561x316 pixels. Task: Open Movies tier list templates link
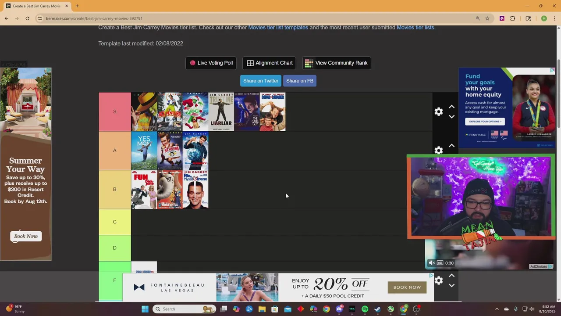(278, 27)
